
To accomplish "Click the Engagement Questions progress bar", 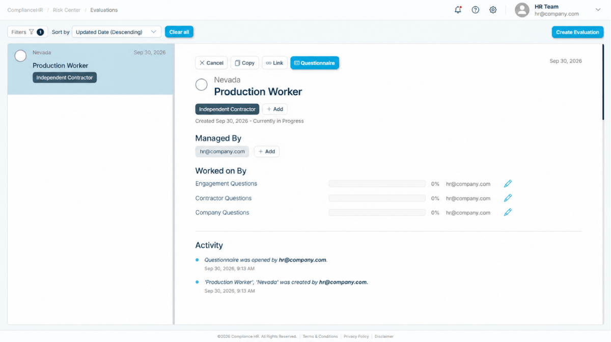I will 377,184.
